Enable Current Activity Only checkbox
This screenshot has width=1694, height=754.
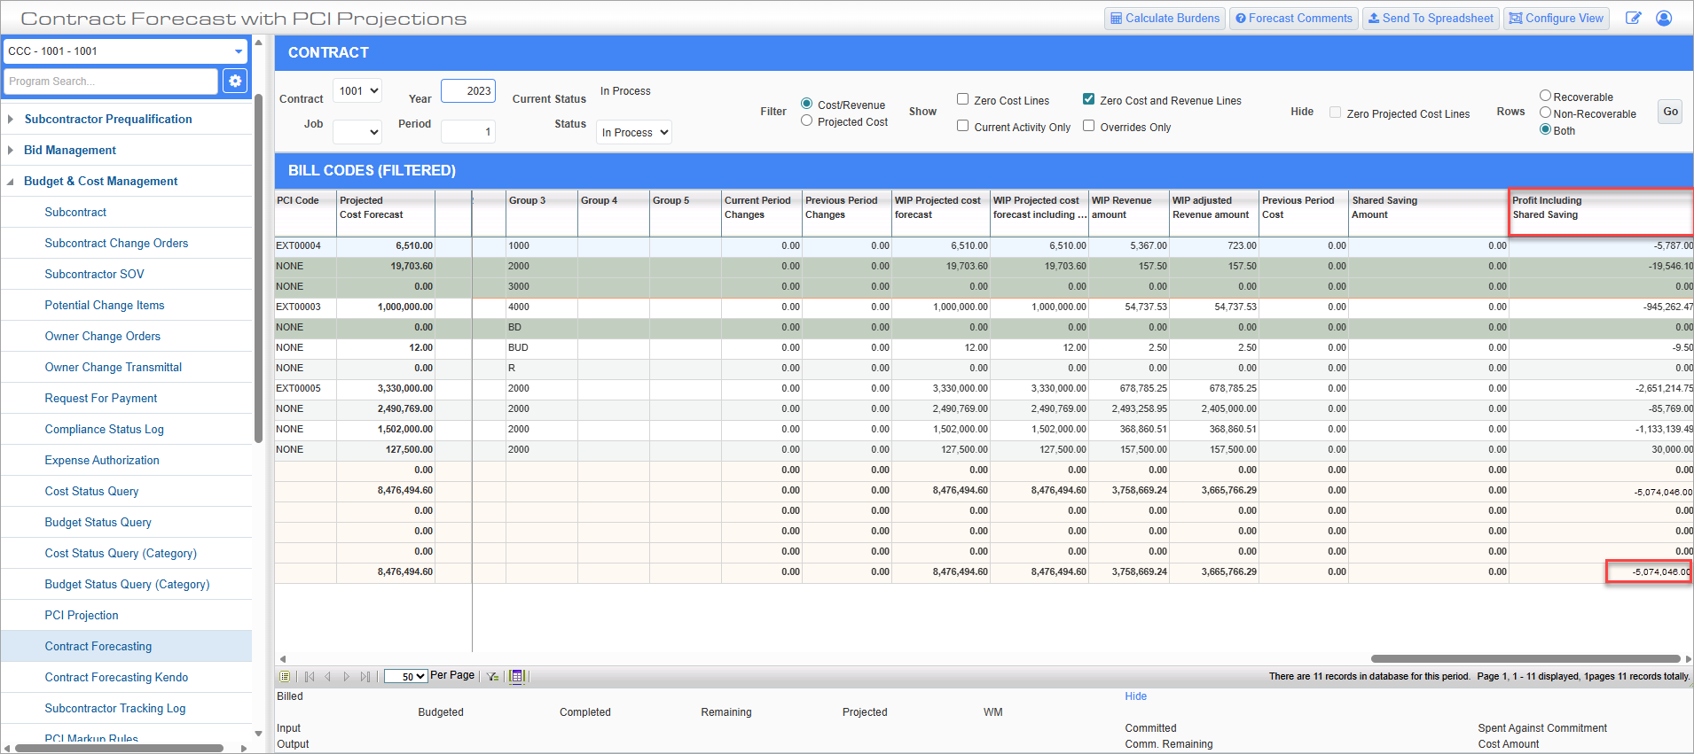[962, 126]
